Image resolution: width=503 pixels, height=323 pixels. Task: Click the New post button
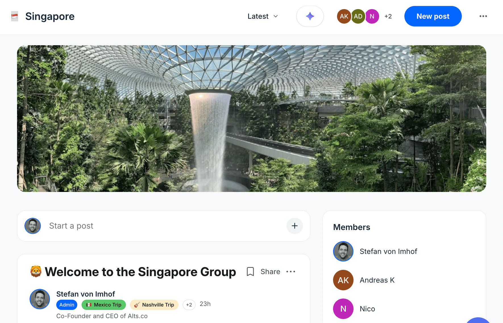(x=433, y=16)
